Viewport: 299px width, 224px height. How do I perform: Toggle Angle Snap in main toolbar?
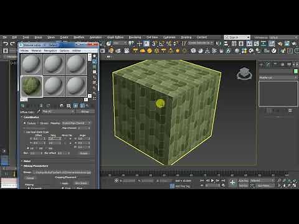[161, 44]
